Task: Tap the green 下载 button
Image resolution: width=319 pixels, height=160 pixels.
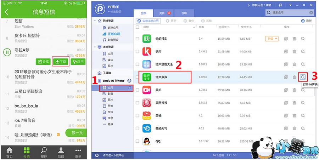Action: pos(61,62)
